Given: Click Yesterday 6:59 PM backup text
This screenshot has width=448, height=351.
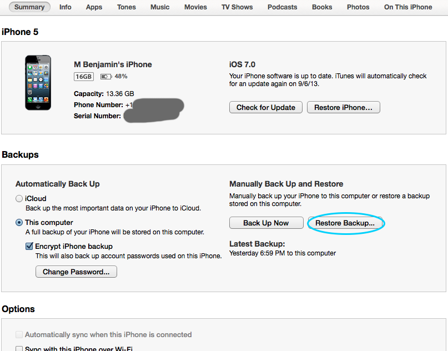Looking at the screenshot, I should click(283, 253).
